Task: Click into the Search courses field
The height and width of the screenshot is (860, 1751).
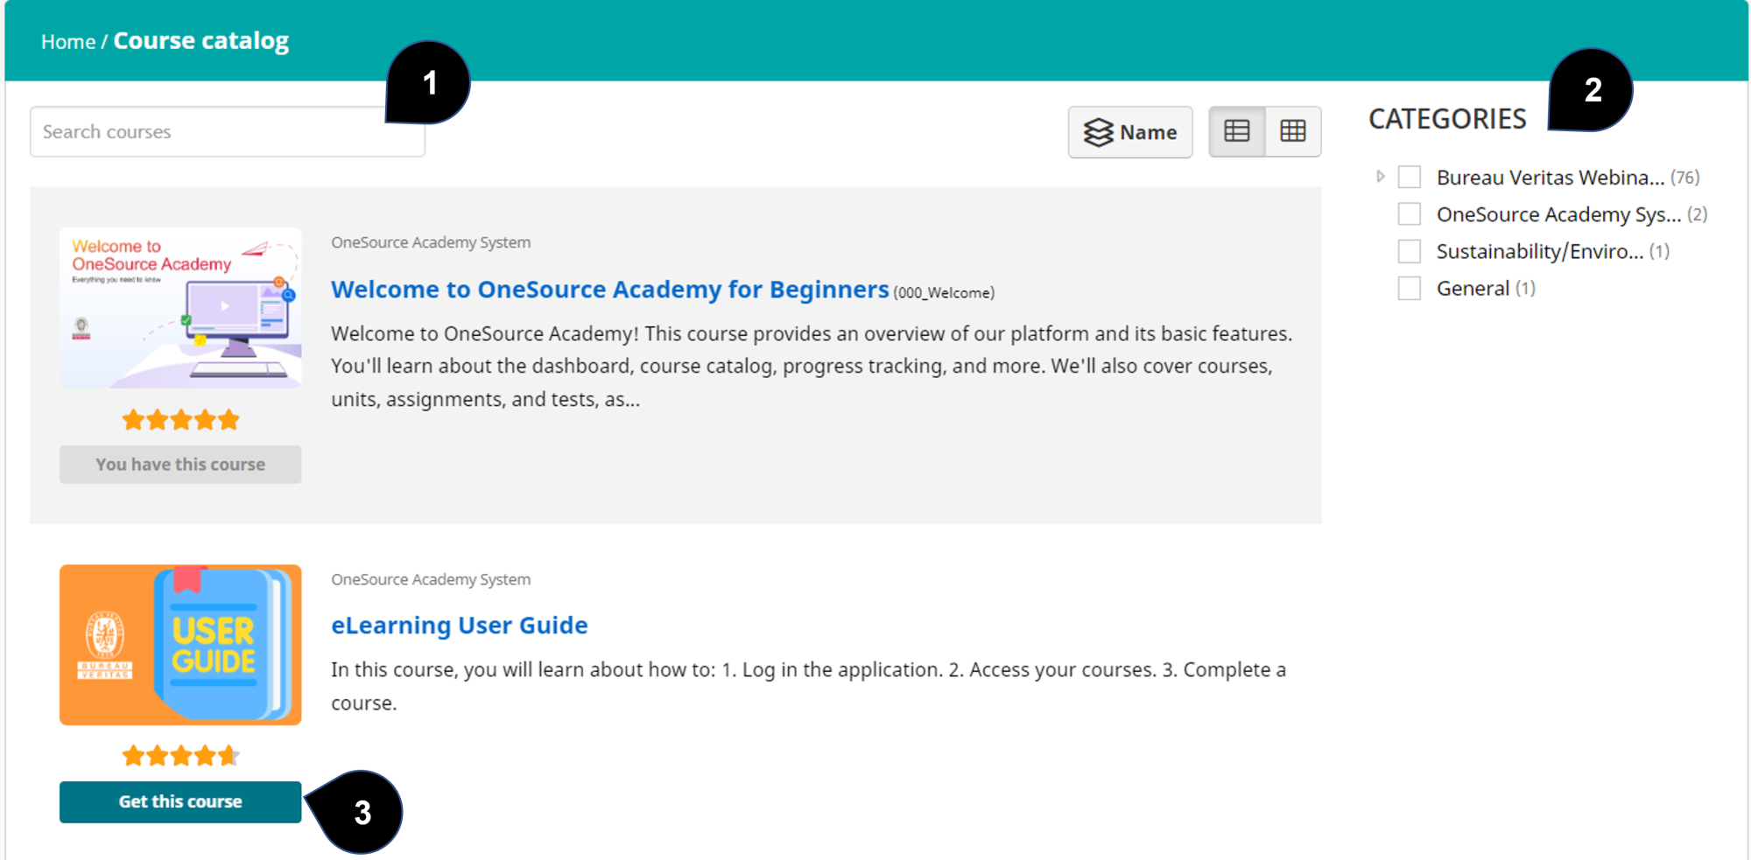Action: [210, 132]
